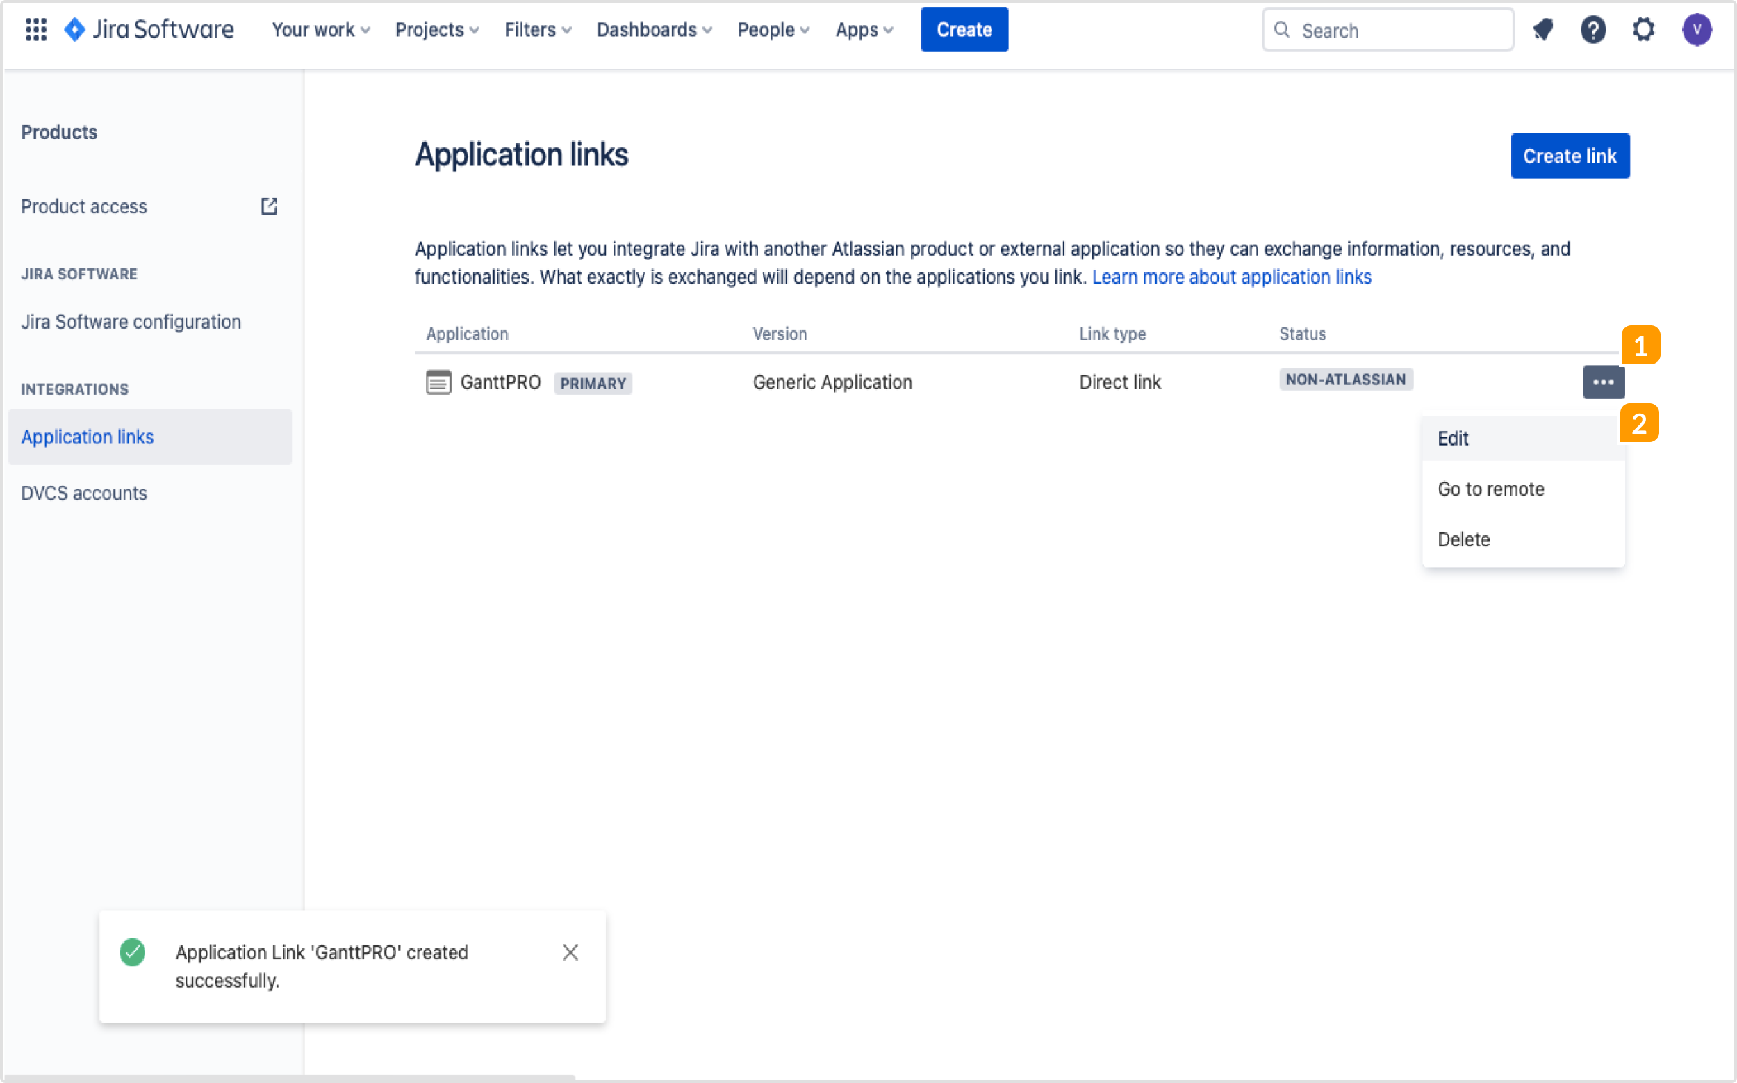Viewport: 1737px width, 1083px height.
Task: Select Edit from the context menu
Action: click(1452, 438)
